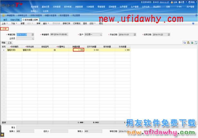Click the lock icon for 注销
Viewport: 198px width, 138px height.
[x=172, y=2]
